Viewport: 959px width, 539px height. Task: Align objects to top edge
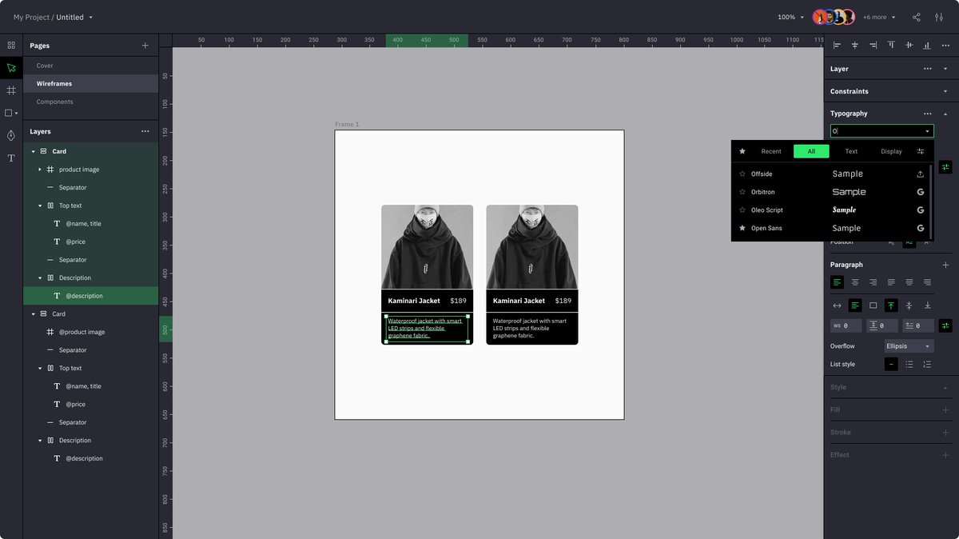[x=891, y=46]
